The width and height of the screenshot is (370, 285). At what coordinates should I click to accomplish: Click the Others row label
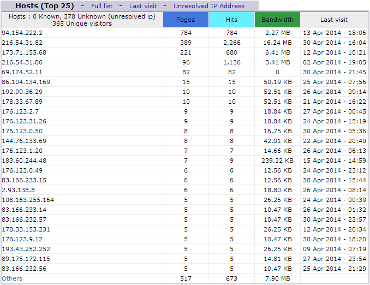[12, 278]
